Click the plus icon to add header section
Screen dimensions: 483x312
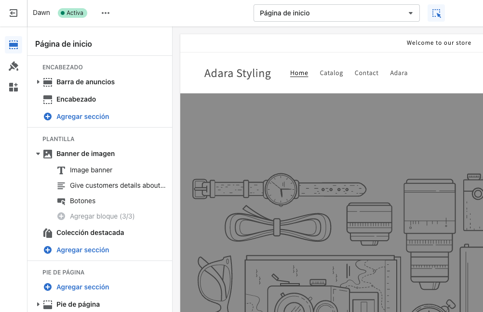[48, 117]
